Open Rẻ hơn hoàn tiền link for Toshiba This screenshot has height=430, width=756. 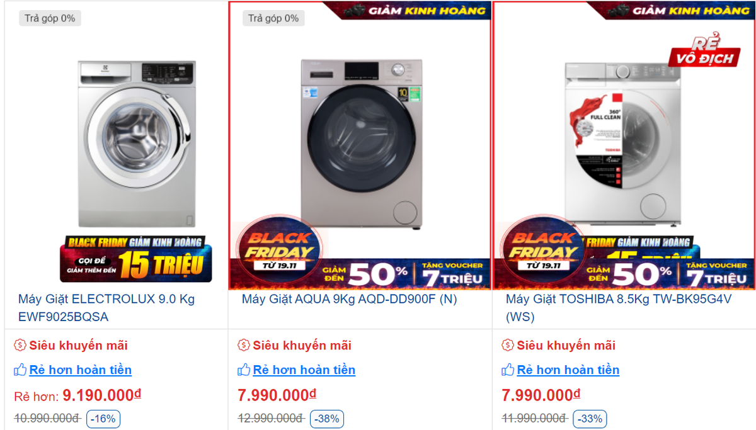click(x=568, y=370)
